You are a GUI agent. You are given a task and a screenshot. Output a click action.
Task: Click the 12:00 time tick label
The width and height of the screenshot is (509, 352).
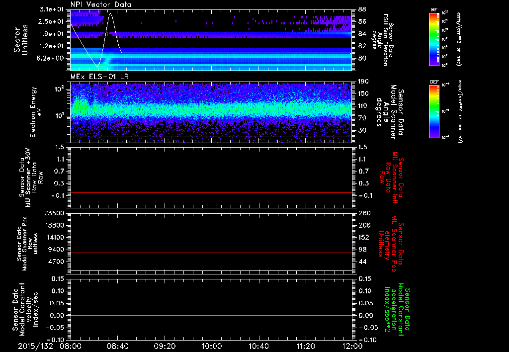pos(352,346)
